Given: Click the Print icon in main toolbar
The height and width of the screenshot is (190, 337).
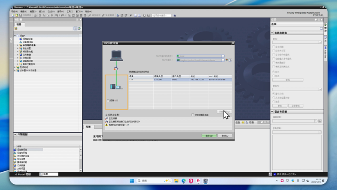Looking at the screenshot, I should (35, 15).
